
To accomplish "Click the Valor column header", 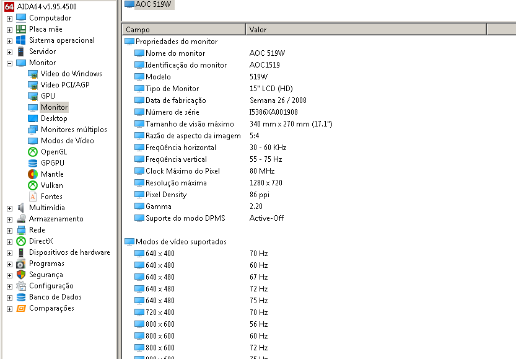I will tap(366, 30).
